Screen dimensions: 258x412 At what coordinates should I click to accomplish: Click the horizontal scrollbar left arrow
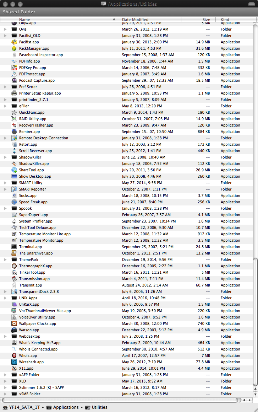coord(244,400)
